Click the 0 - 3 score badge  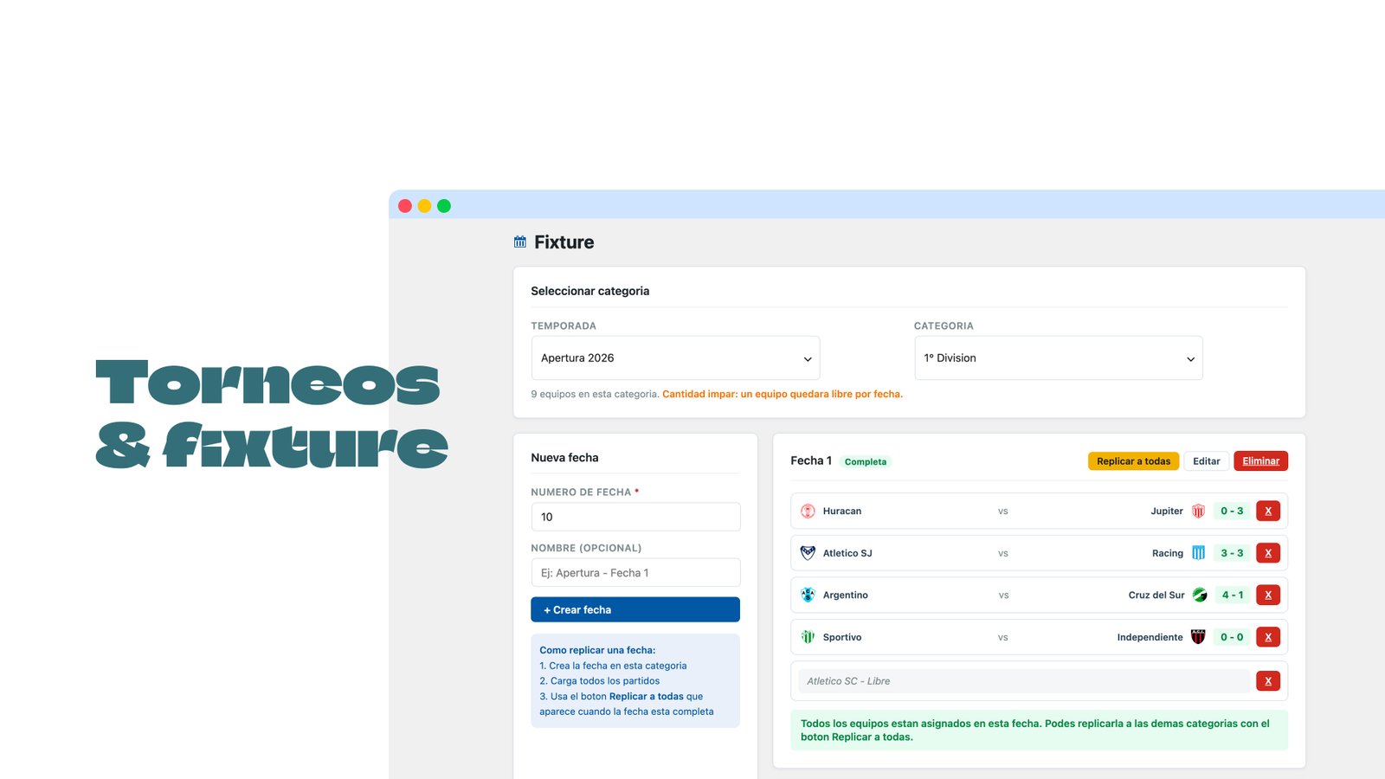point(1232,511)
